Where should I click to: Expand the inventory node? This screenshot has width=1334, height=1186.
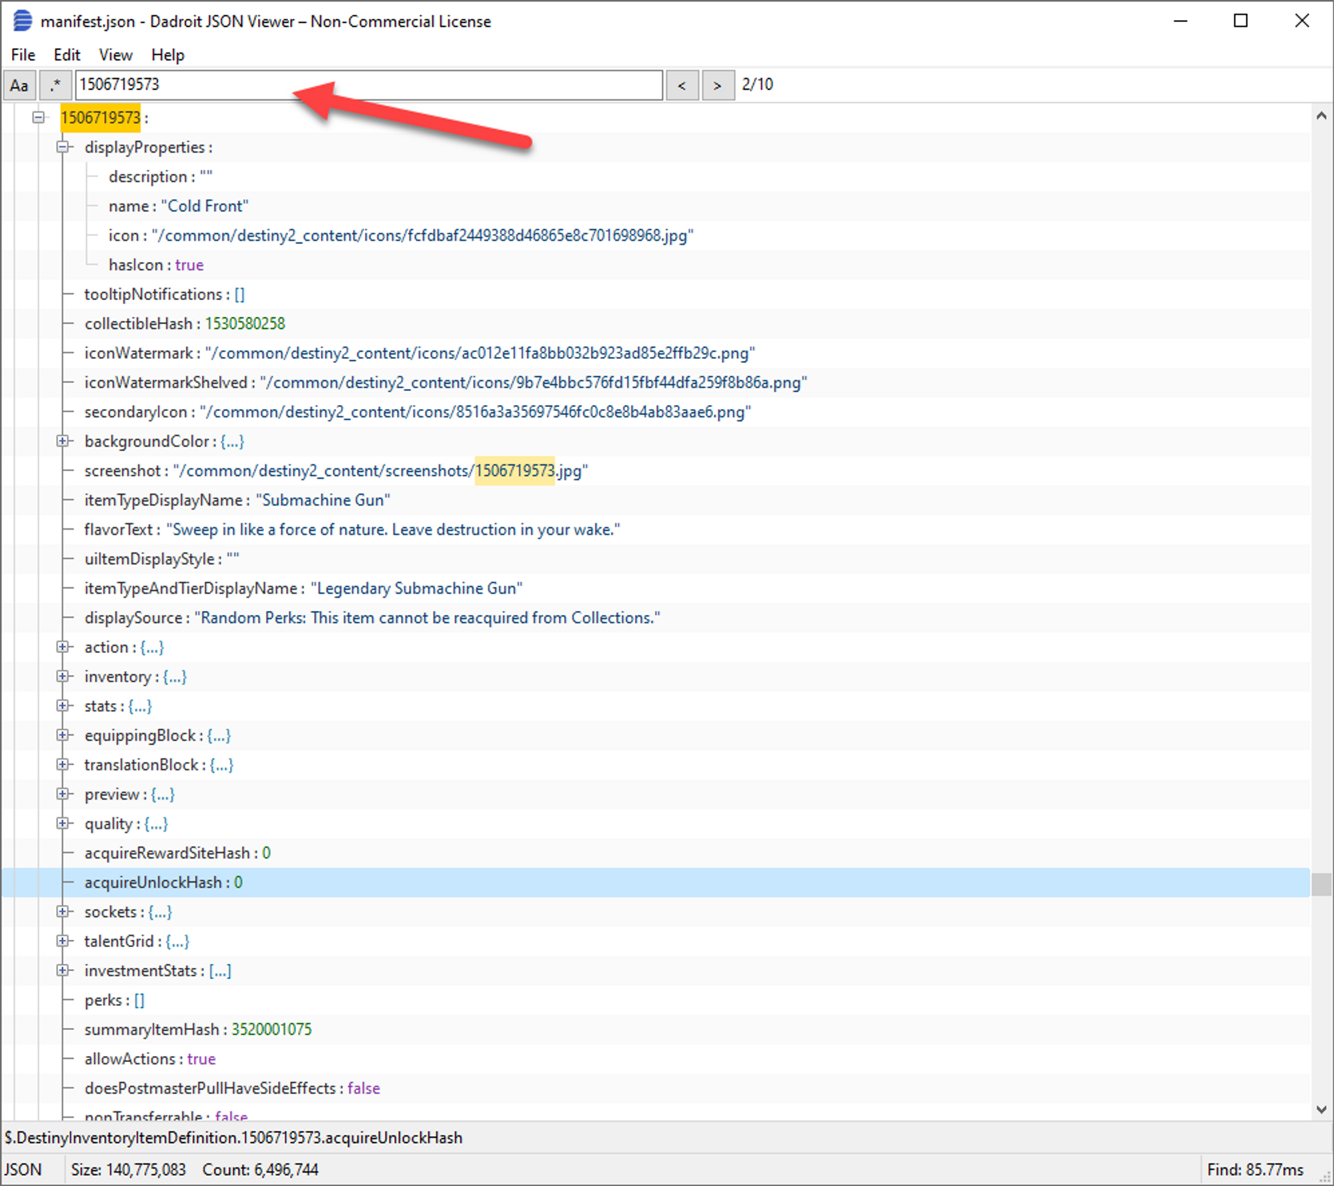tap(63, 676)
